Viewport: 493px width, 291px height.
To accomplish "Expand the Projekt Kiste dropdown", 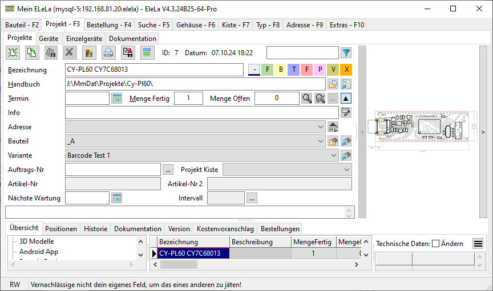I will pos(347,170).
